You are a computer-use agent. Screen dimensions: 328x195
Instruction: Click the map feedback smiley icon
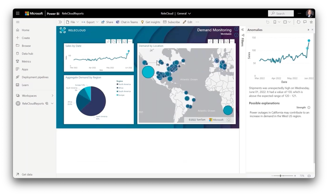(229, 120)
